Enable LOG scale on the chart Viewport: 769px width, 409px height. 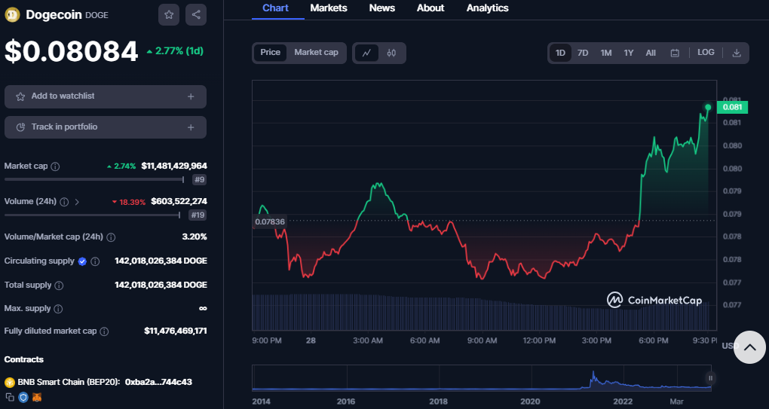point(706,53)
